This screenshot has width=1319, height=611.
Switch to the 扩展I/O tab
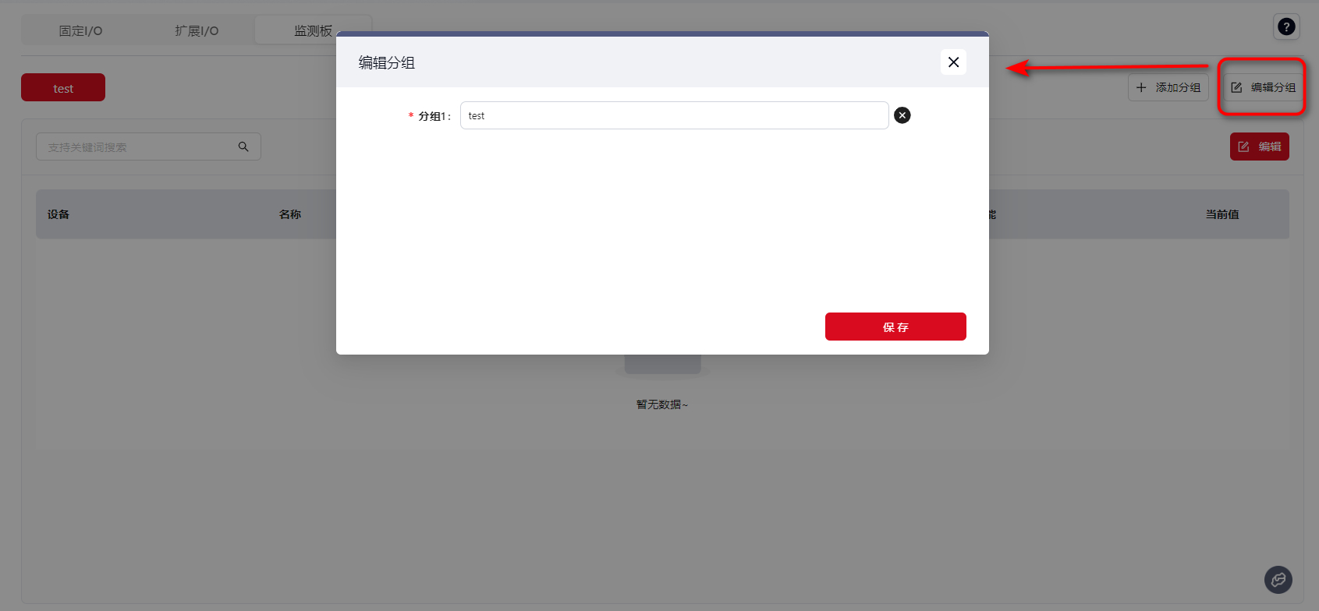point(197,31)
